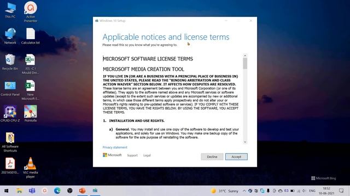Click the 'MICROSOFT SOFTWARE LICENSE TERMS' heading
Viewport: 350px width, 196px height.
click(x=148, y=59)
